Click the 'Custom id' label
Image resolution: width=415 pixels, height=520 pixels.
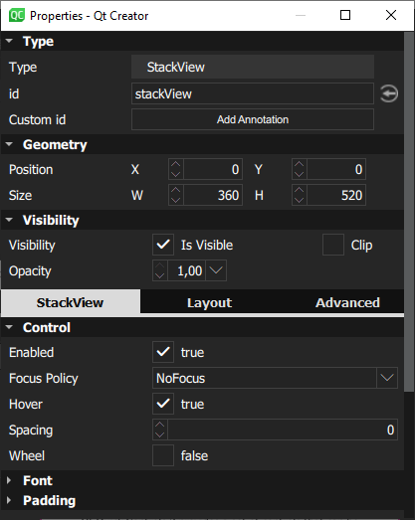[x=37, y=119]
